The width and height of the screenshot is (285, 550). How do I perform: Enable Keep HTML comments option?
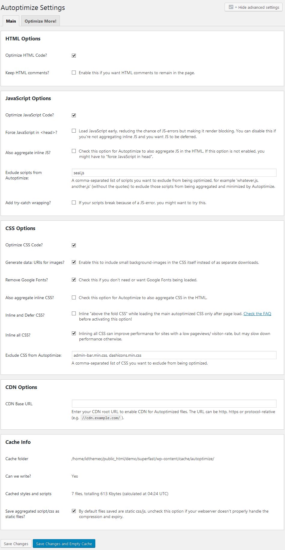pos(74,73)
